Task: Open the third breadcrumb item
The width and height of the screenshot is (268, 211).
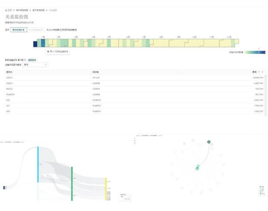Action: 38,10
